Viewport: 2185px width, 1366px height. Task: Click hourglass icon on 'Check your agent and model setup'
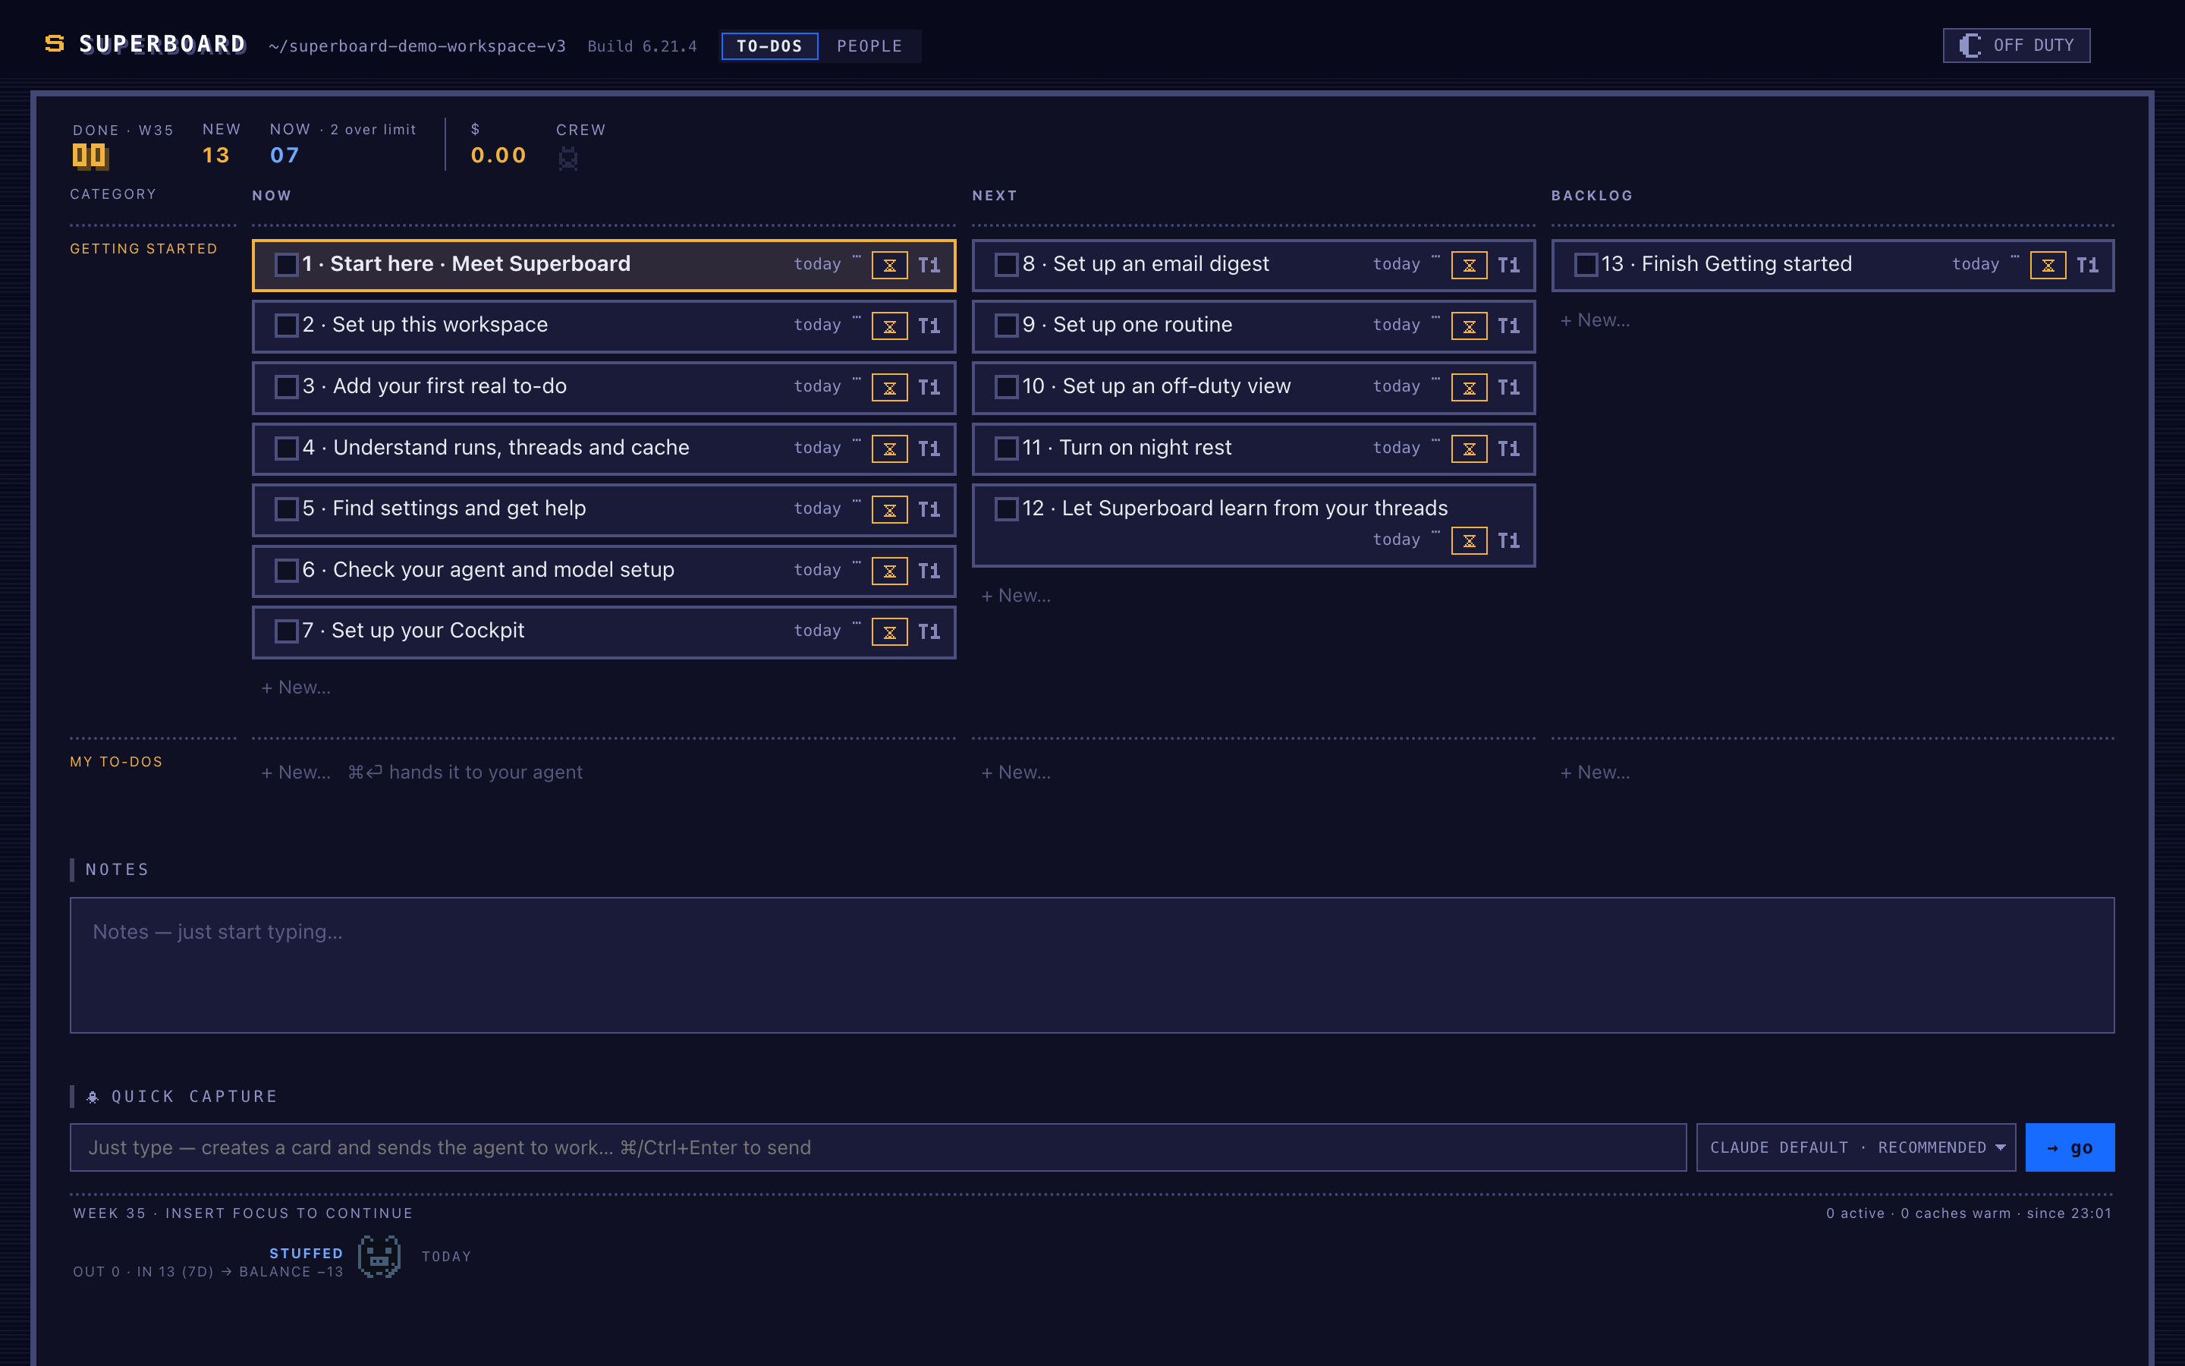(889, 571)
